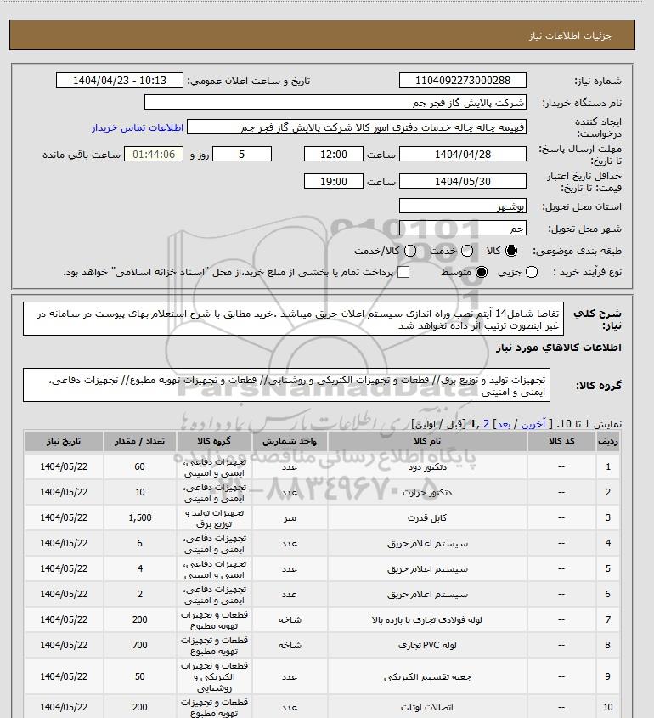Viewport: 654px width, 718px height.
Task: Select the خدمت radio button
Action: [x=467, y=251]
